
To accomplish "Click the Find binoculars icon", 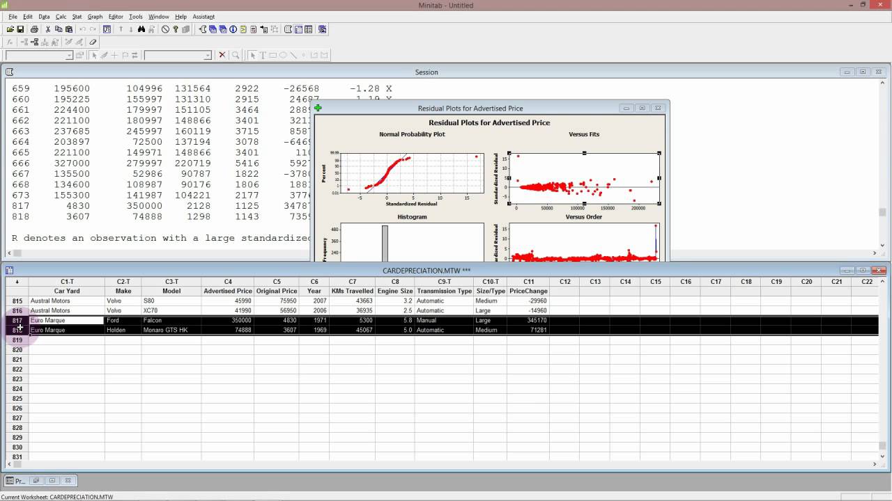I will (141, 29).
